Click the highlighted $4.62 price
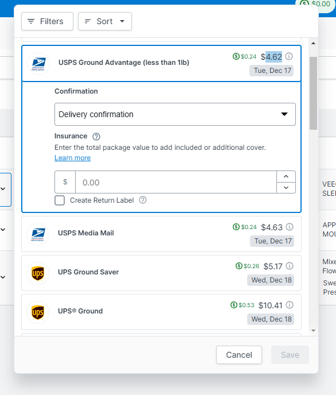The width and height of the screenshot is (336, 395). click(x=274, y=57)
